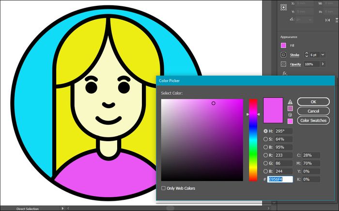Click the stroke weight 6 pt field
This screenshot has height=211, width=339.
(x=315, y=55)
